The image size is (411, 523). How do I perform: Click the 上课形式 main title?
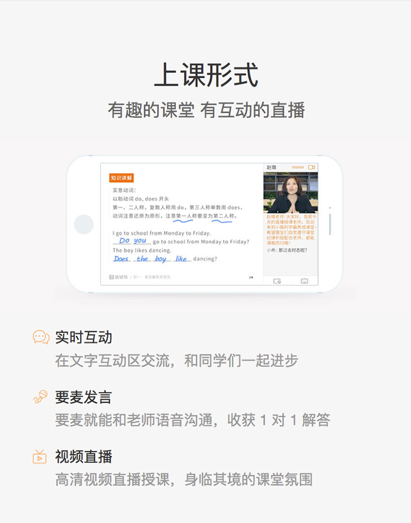click(206, 75)
